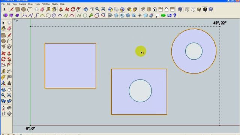Open the Edit menu
The width and height of the screenshot is (240, 135).
coord(9,4)
